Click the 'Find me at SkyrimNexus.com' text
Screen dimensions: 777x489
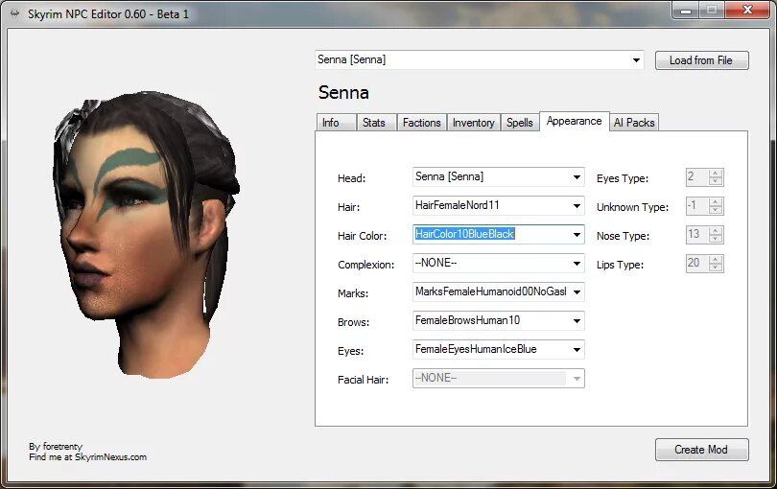point(87,456)
